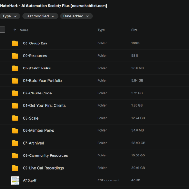
Task: Click the 05-Scale folder icon
Action: (x=15, y=118)
